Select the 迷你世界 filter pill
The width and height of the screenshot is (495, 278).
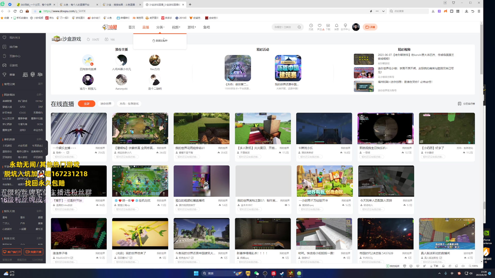click(x=106, y=104)
